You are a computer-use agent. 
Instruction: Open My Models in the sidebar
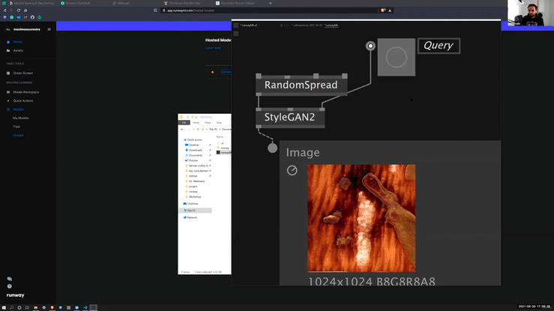[x=20, y=118]
